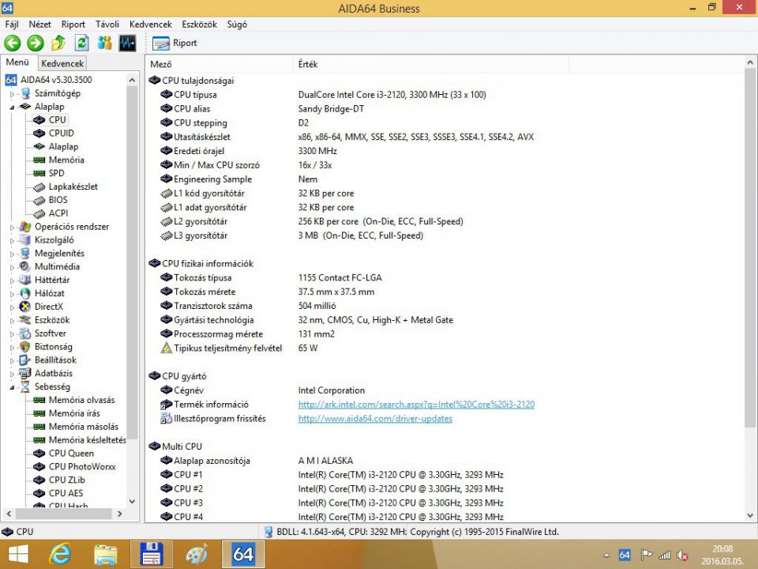Select the CPU PhotoWorxx benchmark
This screenshot has width=758, height=569.
tap(82, 466)
